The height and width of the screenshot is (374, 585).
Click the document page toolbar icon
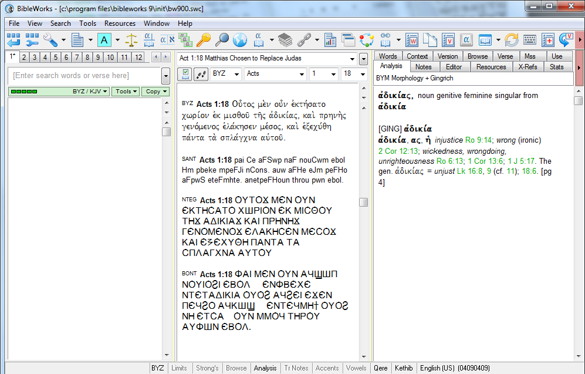coord(77,39)
